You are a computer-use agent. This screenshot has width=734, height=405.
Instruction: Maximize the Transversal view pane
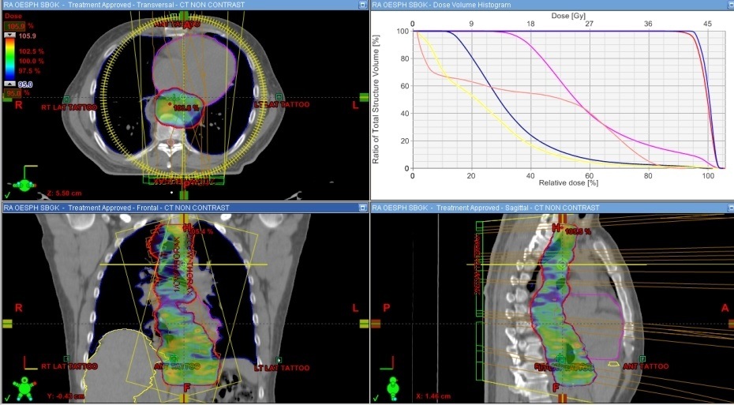(361, 5)
